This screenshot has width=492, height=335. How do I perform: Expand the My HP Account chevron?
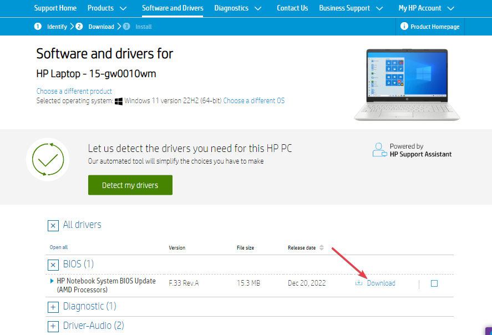tap(450, 8)
